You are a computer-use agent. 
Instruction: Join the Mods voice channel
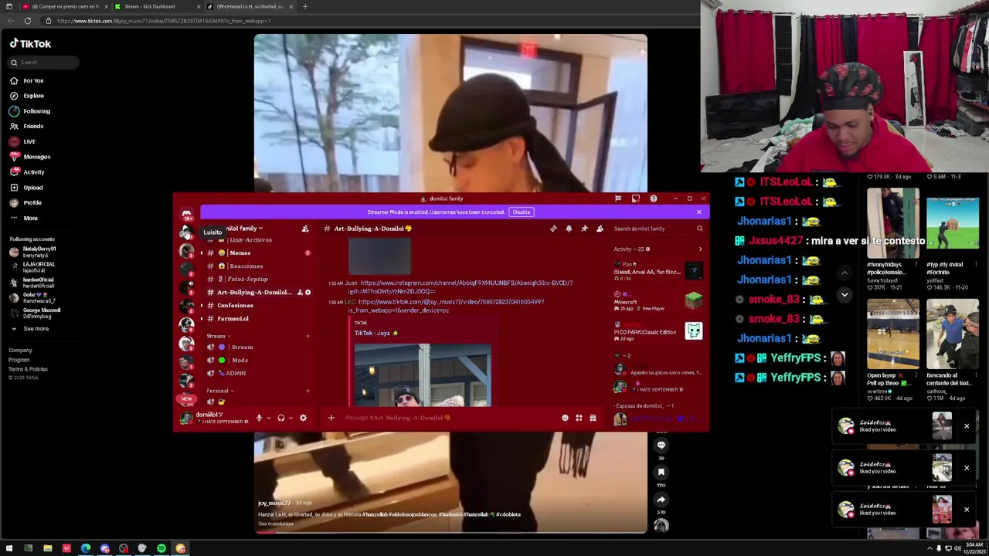point(240,361)
